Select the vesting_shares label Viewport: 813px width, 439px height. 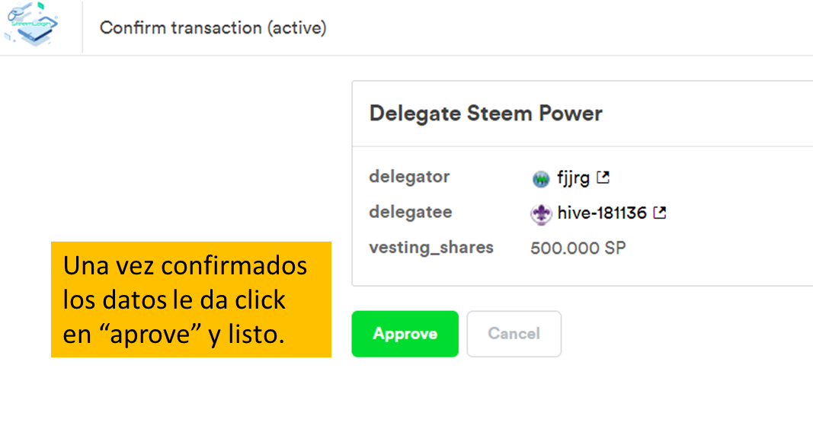tap(431, 248)
